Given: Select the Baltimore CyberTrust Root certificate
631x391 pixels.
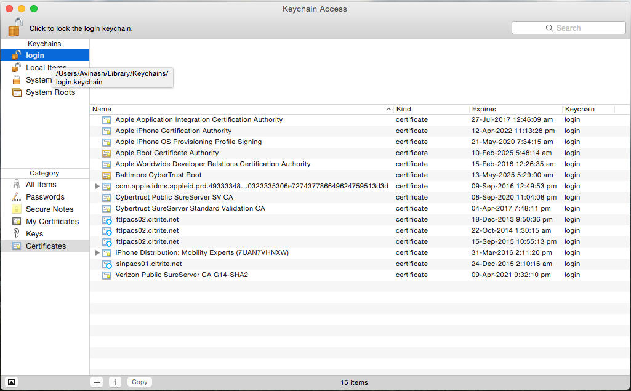Looking at the screenshot, I should point(158,175).
